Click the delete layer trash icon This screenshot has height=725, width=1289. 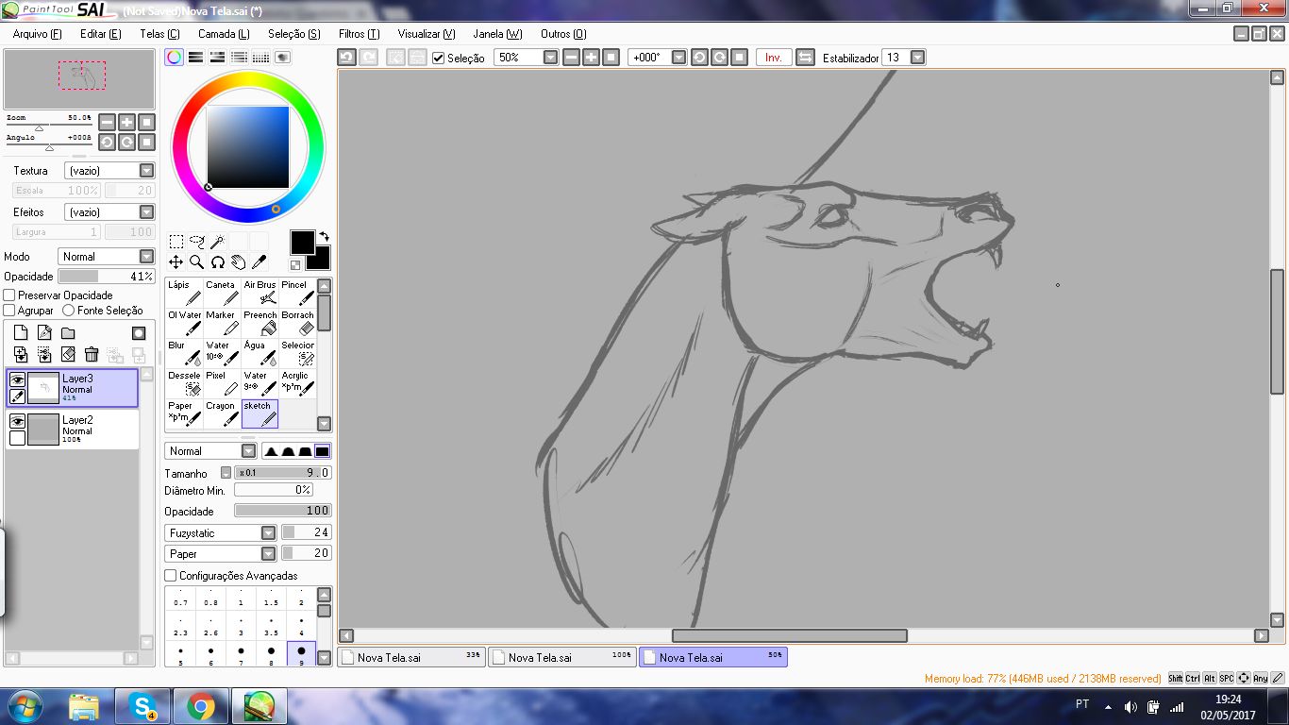tap(92, 355)
